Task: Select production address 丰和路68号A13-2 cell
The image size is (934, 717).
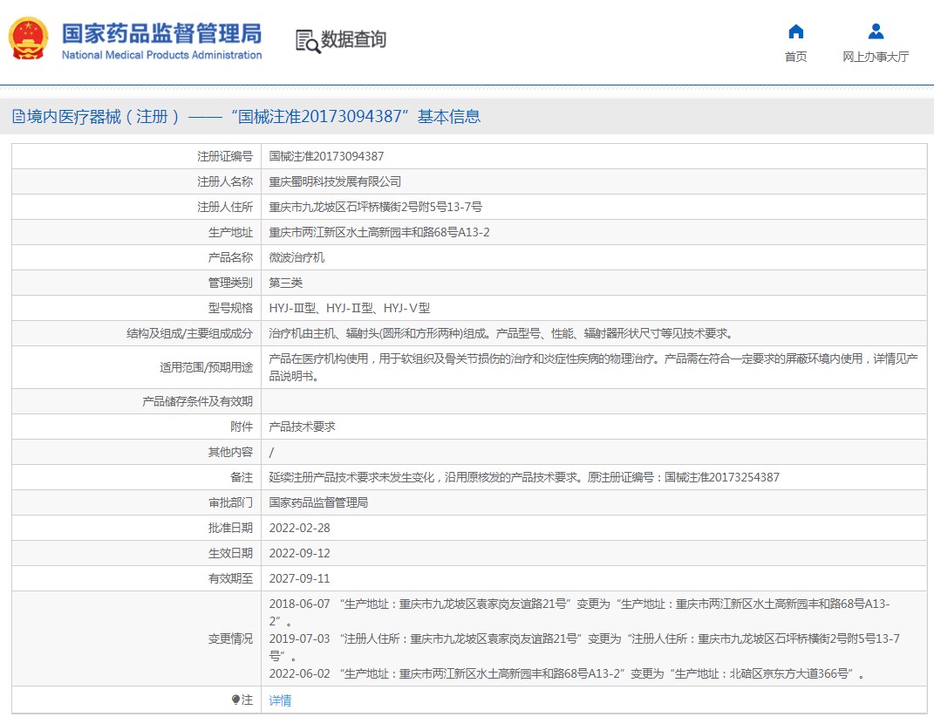Action: click(x=378, y=232)
